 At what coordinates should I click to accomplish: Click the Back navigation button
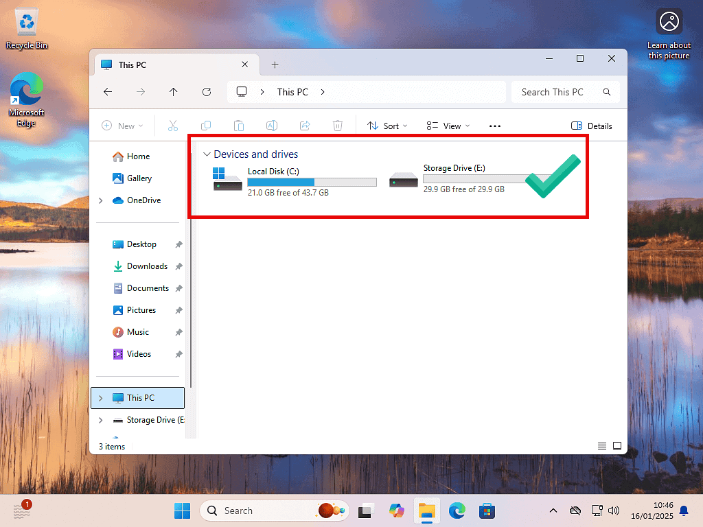(108, 91)
